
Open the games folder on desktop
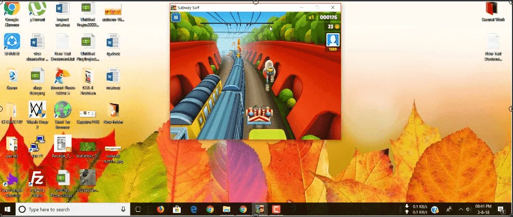pos(12,147)
